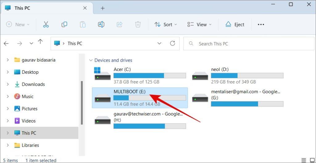Click inside Search This PC field
This screenshot has height=163, width=316.
tap(249, 44)
